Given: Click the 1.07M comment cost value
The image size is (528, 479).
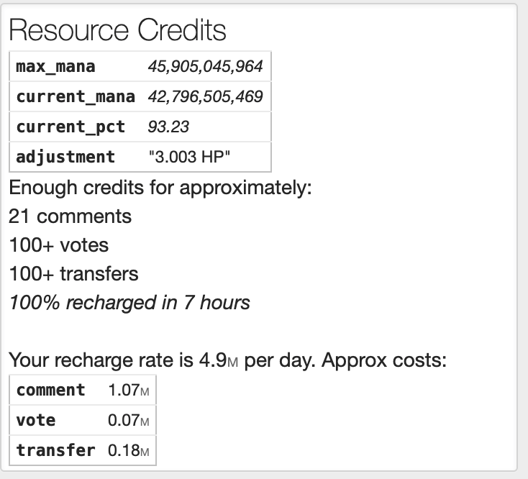Looking at the screenshot, I should coord(128,390).
